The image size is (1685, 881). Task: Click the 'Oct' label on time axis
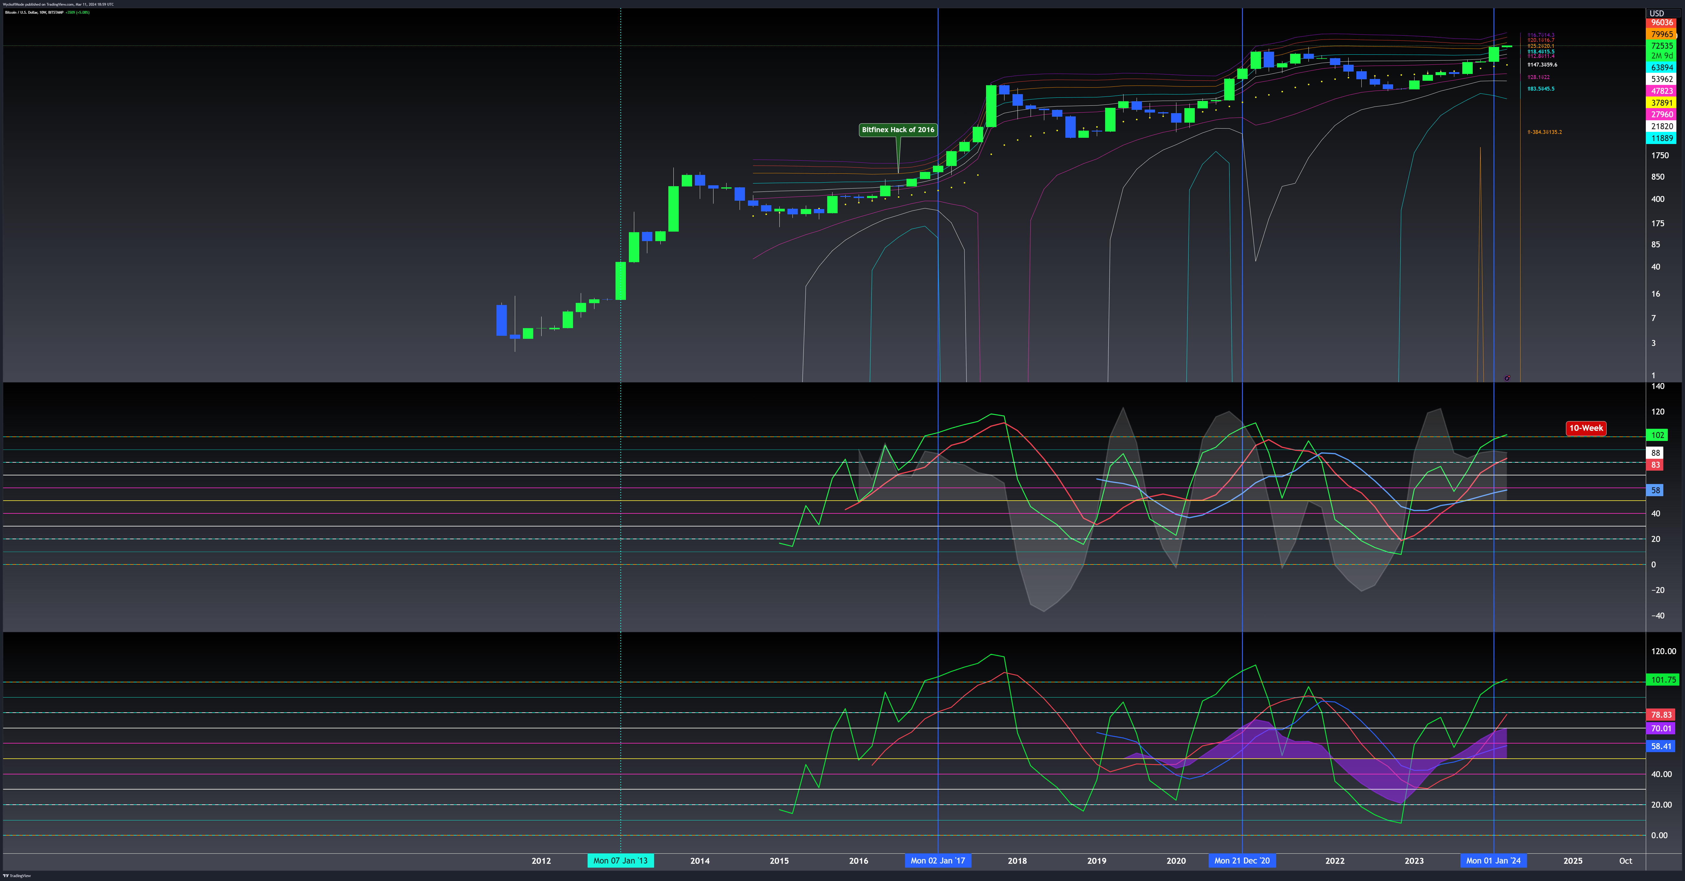pyautogui.click(x=1626, y=861)
